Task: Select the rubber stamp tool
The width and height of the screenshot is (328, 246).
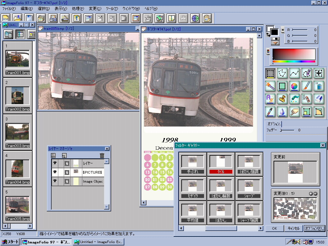Action: (282, 99)
